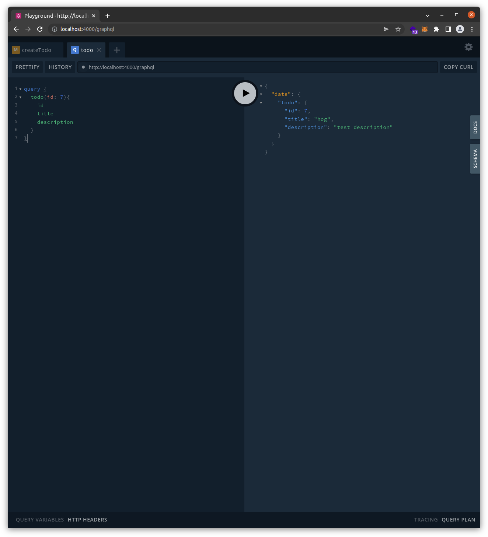488x537 pixels.
Task: Select the todo tab
Action: click(x=86, y=50)
